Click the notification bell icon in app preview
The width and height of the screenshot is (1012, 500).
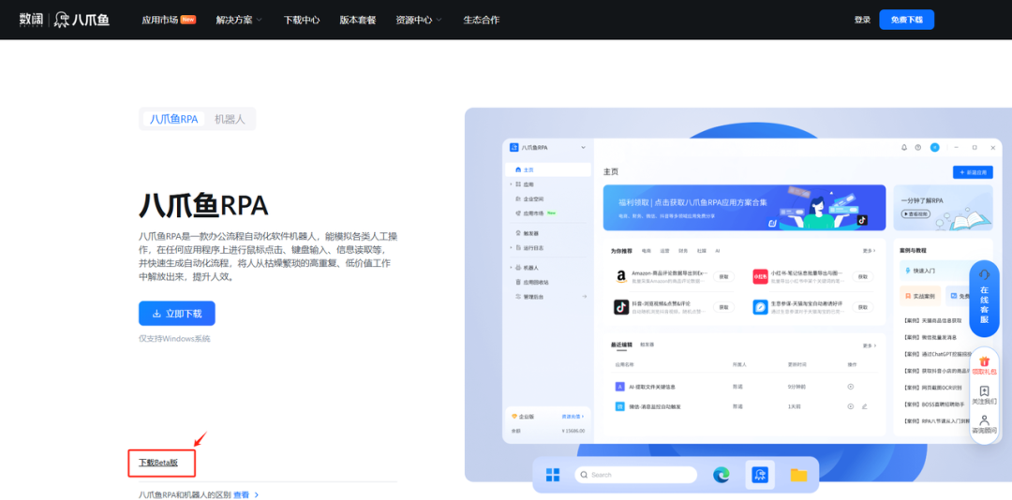pos(904,148)
